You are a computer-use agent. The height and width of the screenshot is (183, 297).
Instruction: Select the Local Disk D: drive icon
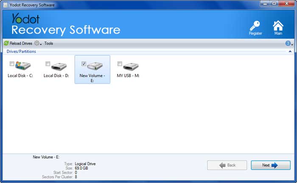[59, 66]
